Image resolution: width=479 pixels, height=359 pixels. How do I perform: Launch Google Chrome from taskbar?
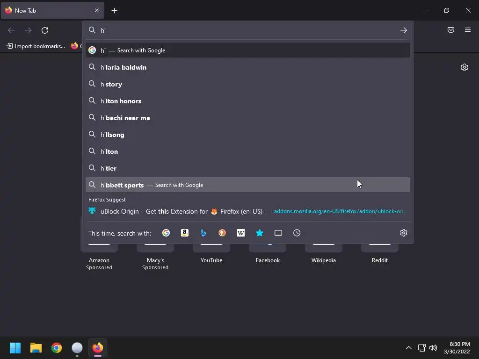point(57,348)
